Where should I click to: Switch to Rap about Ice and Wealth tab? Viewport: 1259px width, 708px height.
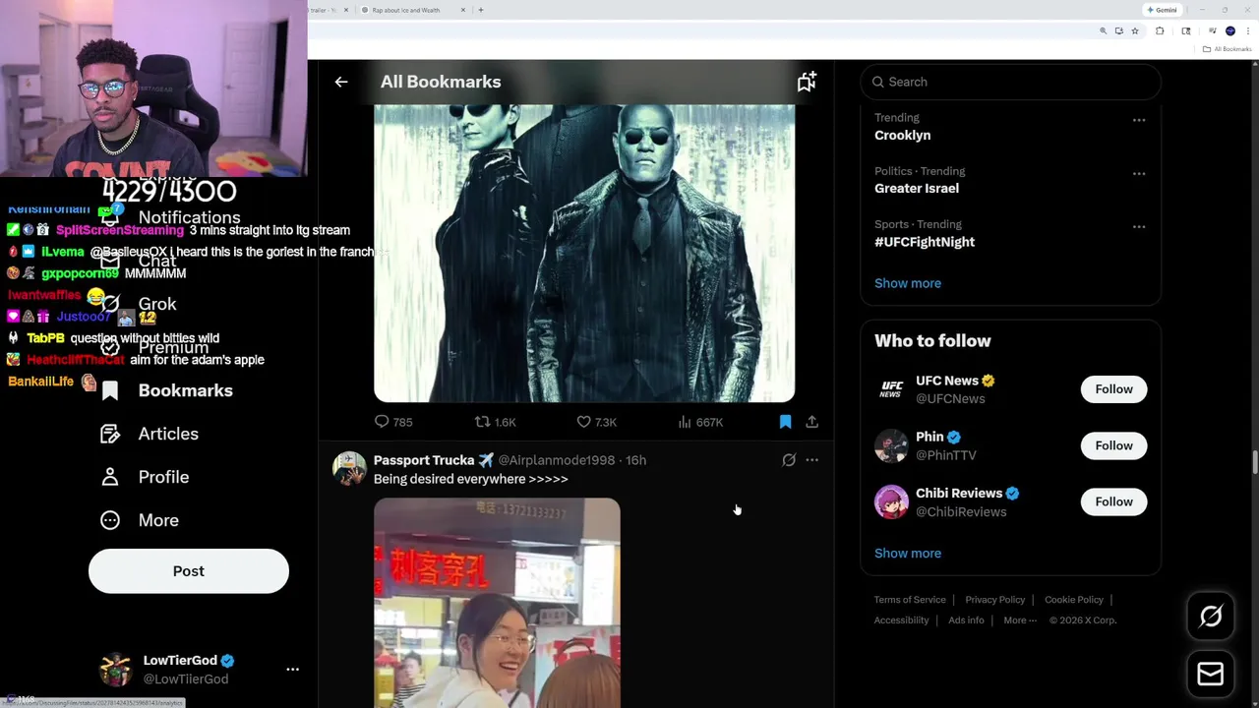406,10
